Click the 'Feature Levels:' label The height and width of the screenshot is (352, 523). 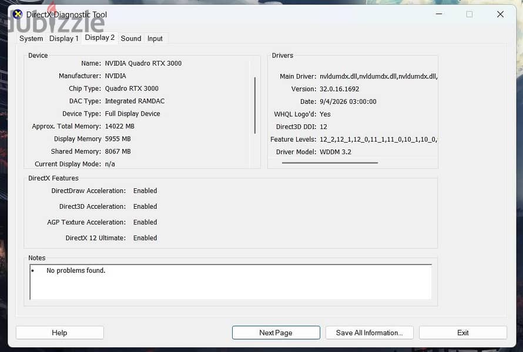click(293, 139)
